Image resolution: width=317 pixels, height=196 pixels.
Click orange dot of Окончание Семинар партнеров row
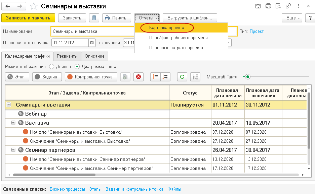point(26,168)
